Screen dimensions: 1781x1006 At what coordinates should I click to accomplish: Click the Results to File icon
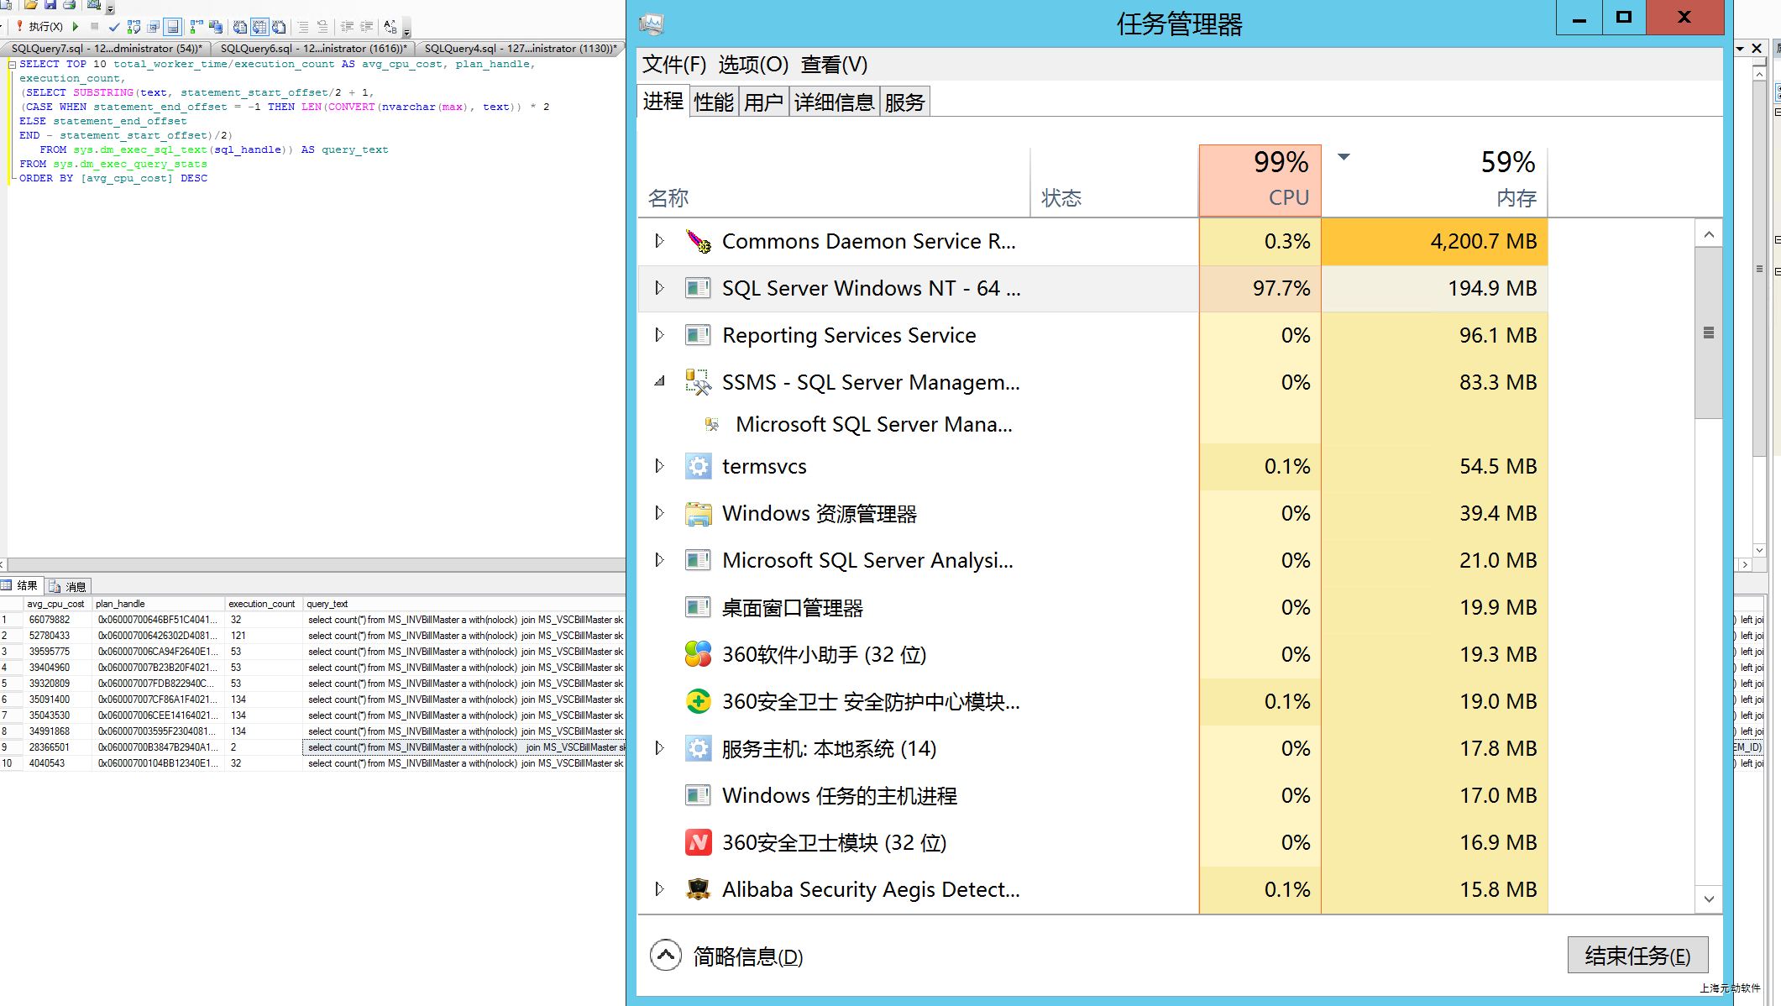pyautogui.click(x=279, y=27)
